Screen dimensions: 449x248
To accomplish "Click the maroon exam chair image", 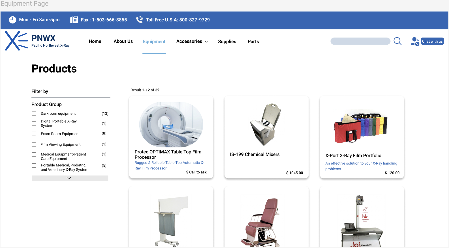I will click(x=260, y=223).
